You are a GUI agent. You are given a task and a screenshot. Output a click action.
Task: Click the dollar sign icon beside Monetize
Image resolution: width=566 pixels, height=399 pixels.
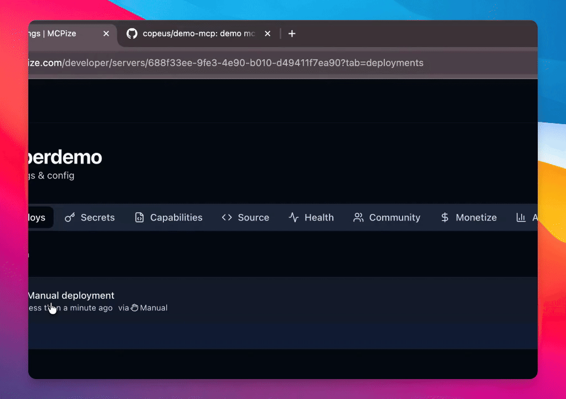(445, 217)
